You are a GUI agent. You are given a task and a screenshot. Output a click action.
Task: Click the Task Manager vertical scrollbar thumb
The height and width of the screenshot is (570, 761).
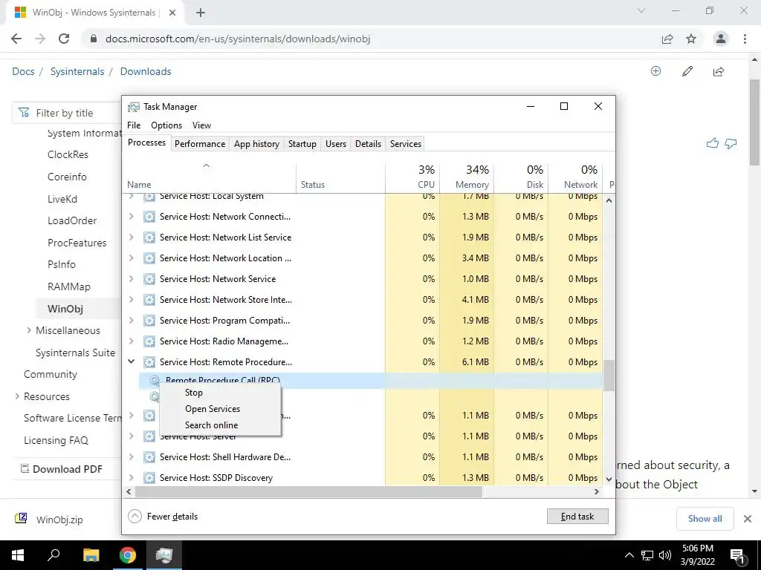point(609,375)
